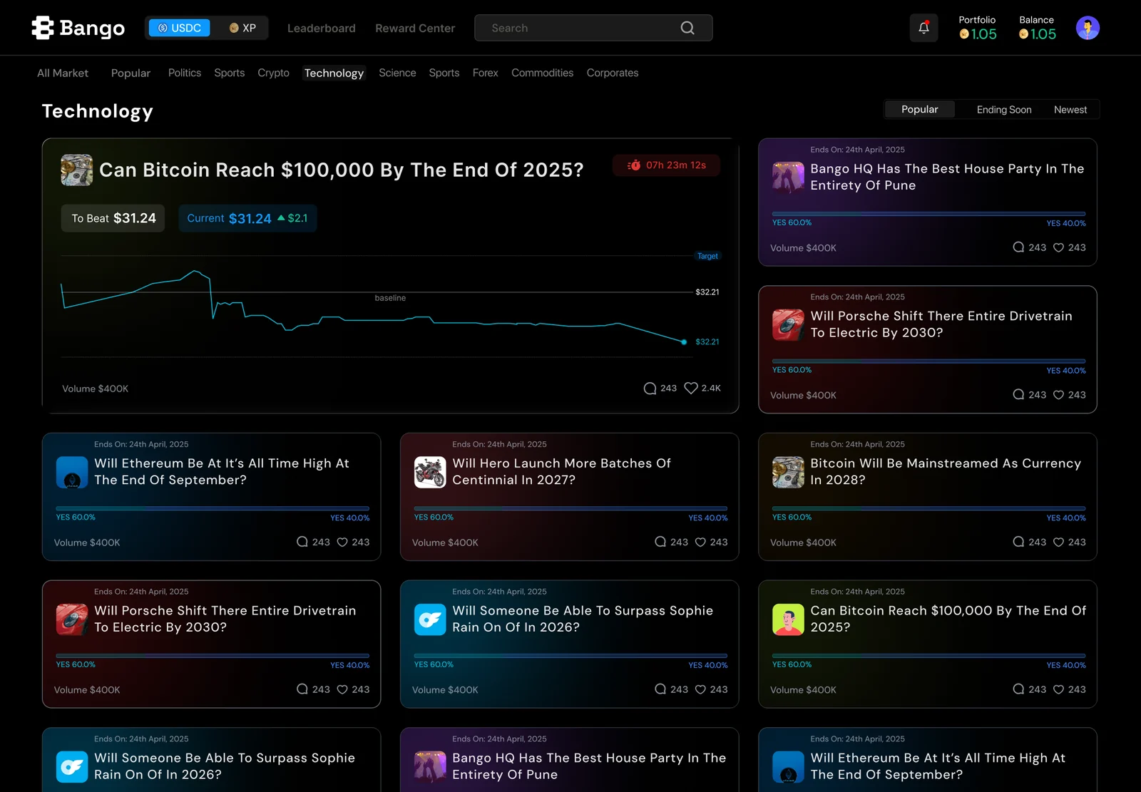
Task: Open the notifications bell
Action: [923, 28]
